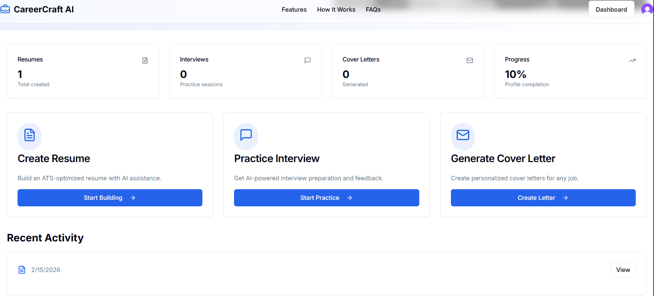The image size is (654, 296).
Task: Click the 2/15/2026 date text
Action: [x=46, y=270]
